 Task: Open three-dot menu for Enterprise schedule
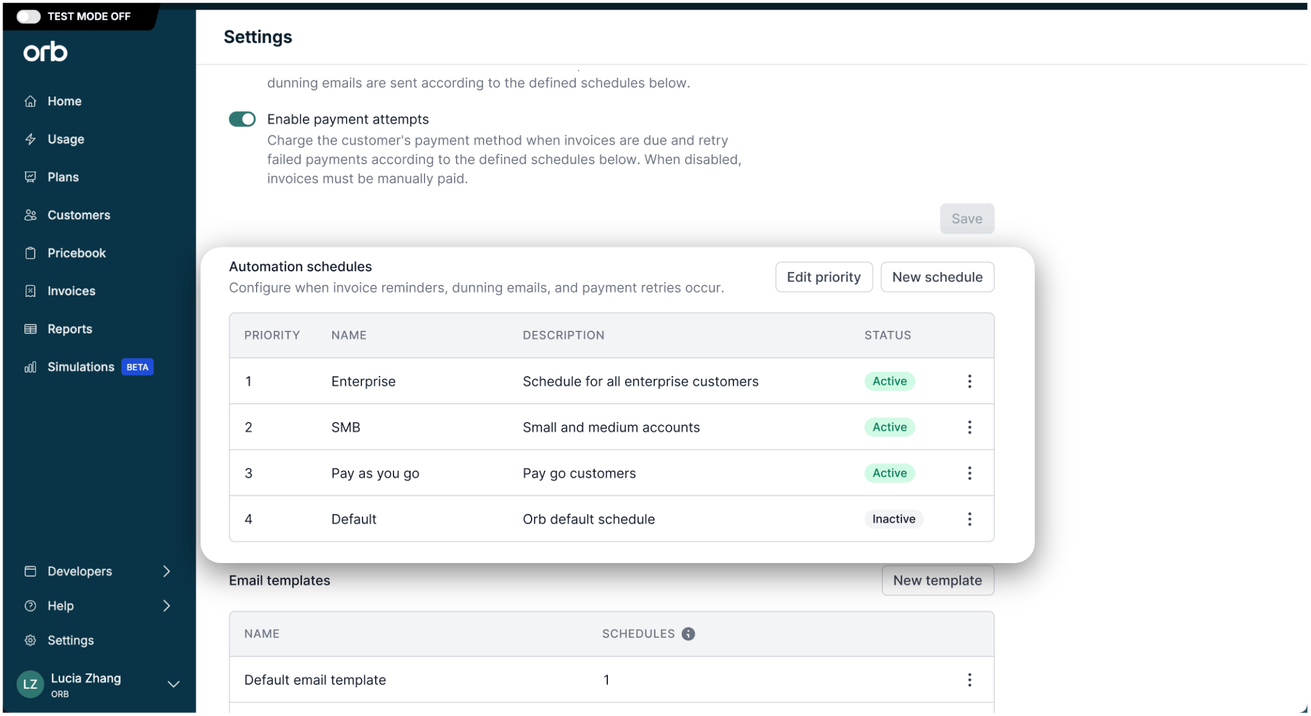tap(969, 381)
